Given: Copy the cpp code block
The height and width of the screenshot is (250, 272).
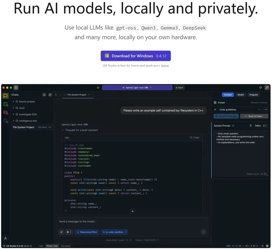Looking at the screenshot, I should (195, 137).
